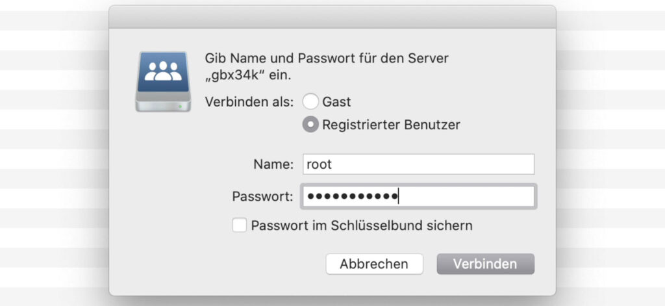Click the "Name:" field label
This screenshot has width=665, height=306.
(273, 164)
